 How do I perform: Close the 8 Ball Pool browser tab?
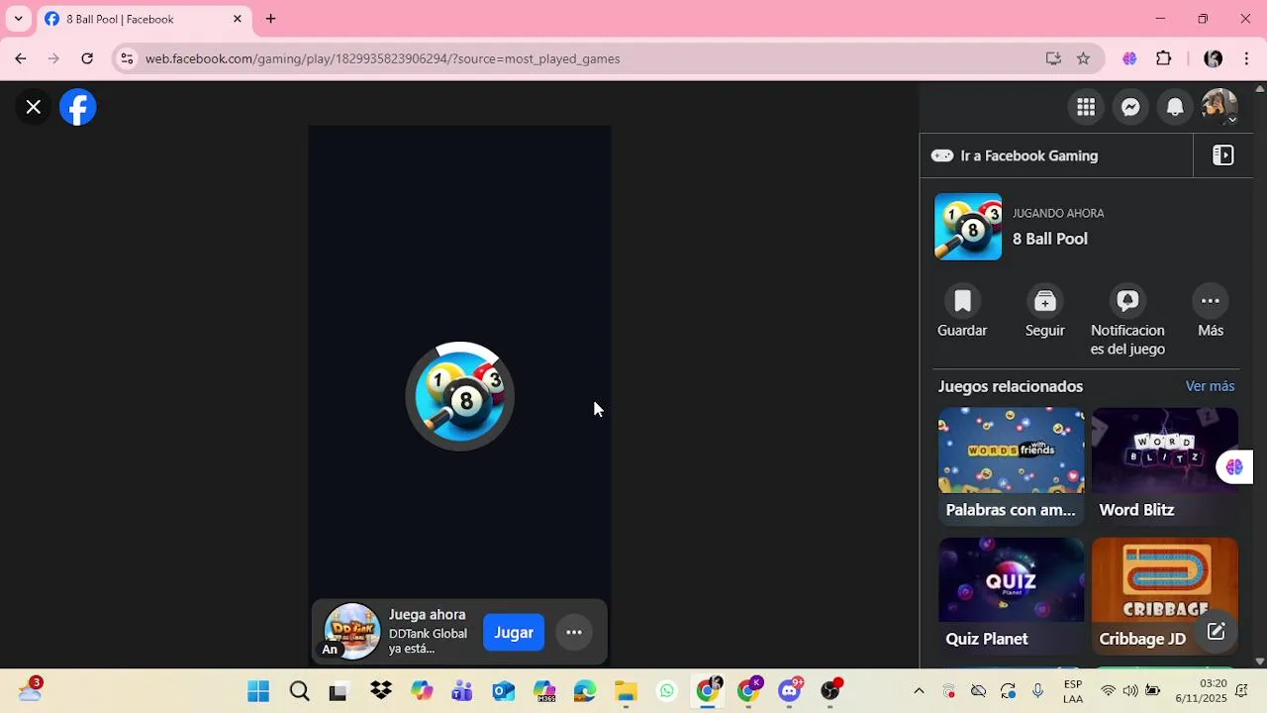tap(238, 19)
